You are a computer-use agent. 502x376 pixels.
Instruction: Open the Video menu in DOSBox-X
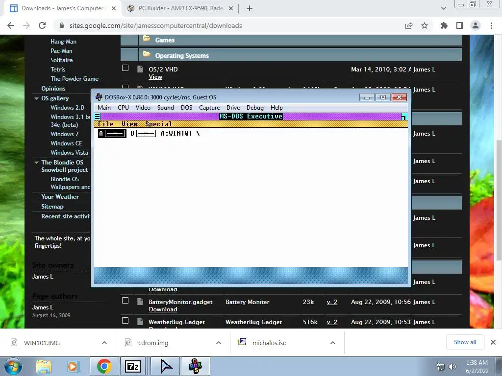pos(143,108)
